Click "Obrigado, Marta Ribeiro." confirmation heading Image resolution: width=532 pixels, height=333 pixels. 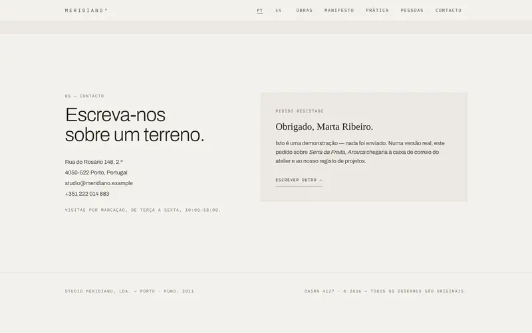pos(325,127)
